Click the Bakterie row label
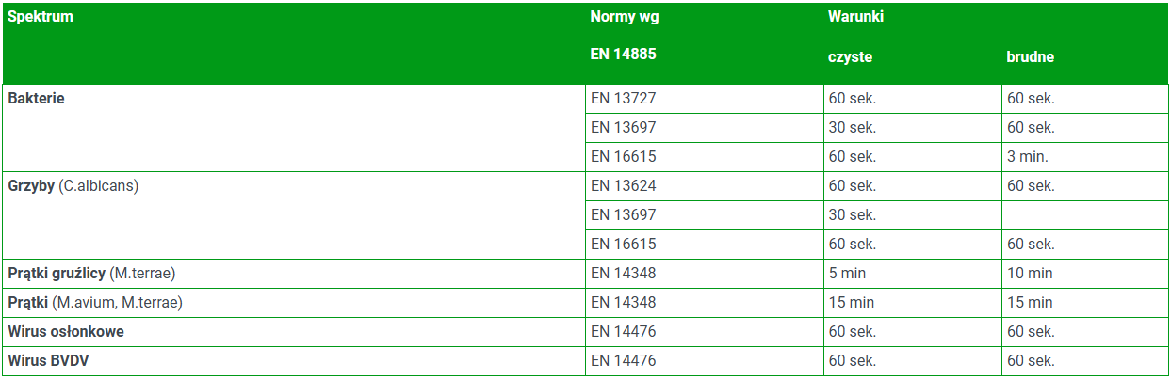 [x=37, y=99]
